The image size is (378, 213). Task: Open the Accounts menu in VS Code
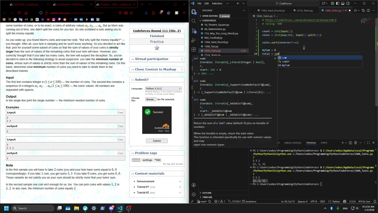[x=194, y=185]
